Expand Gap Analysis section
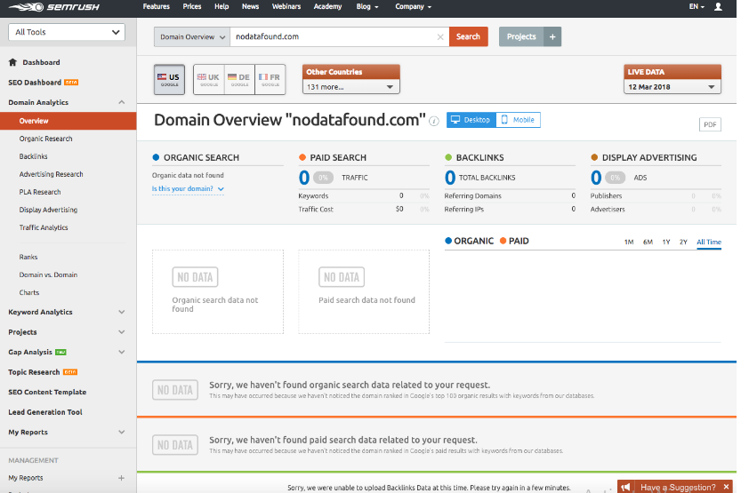 pyautogui.click(x=121, y=352)
